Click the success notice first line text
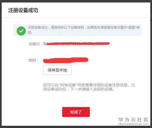This screenshot has height=128, width=152. 84,28
